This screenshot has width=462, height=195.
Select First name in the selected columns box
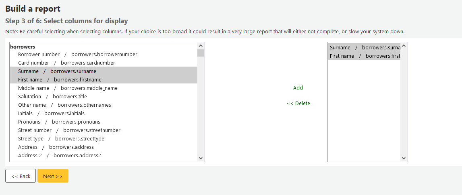[x=364, y=56]
